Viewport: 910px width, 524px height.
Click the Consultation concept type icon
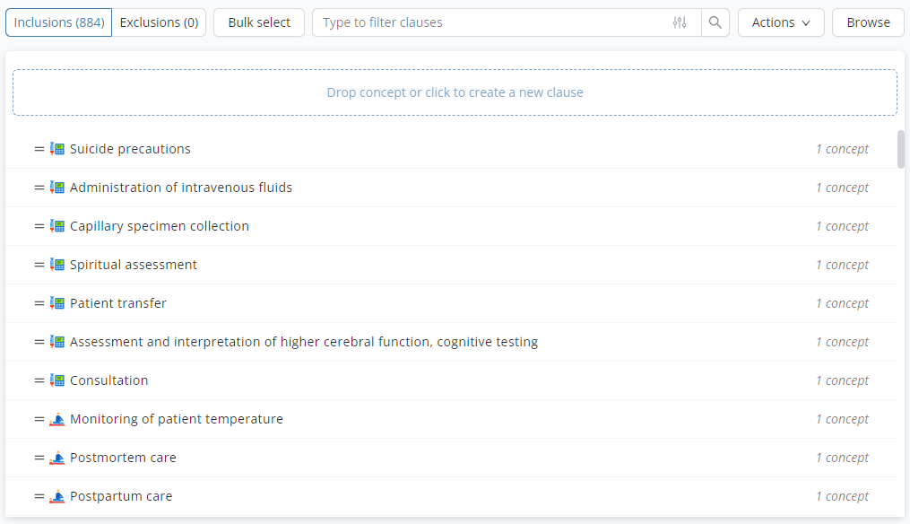(x=57, y=380)
